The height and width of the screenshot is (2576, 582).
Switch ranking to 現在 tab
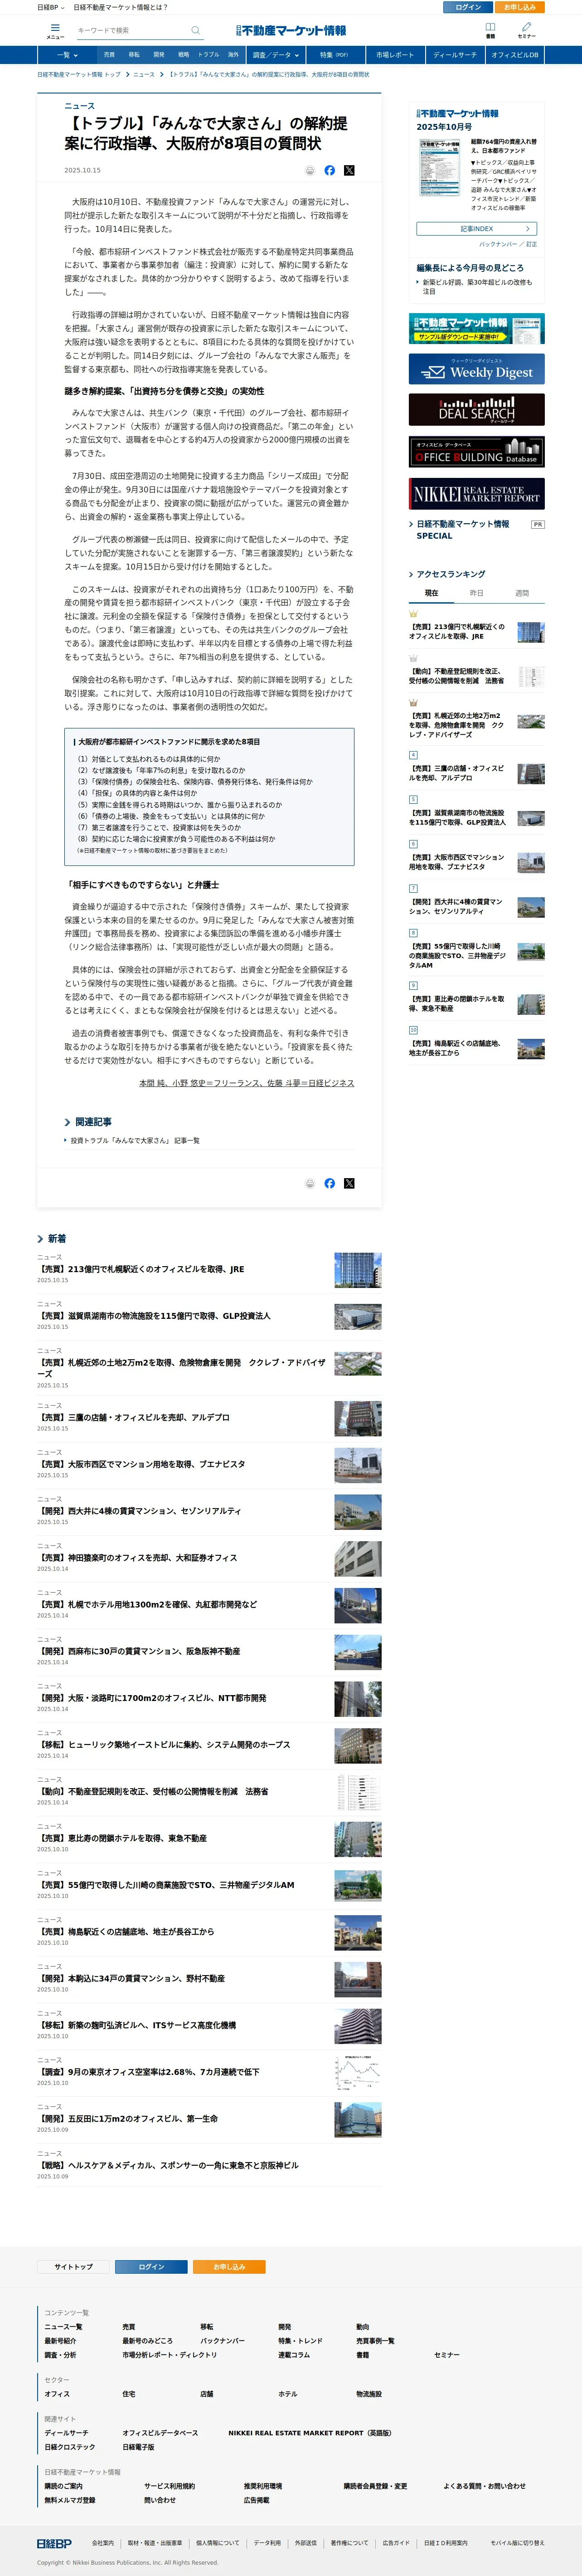click(431, 593)
